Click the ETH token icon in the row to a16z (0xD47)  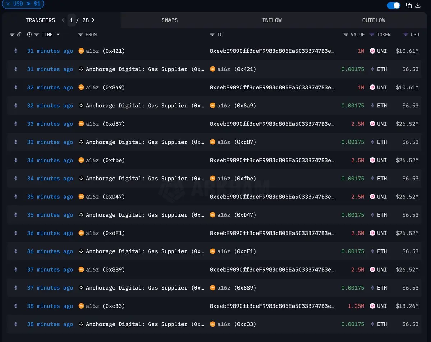pyautogui.click(x=372, y=215)
